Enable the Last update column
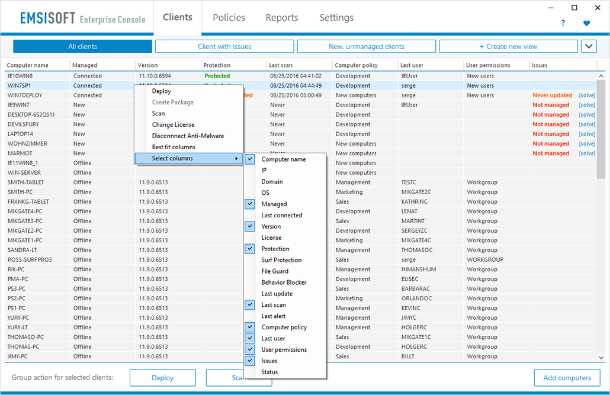The width and height of the screenshot is (610, 395). pos(285,293)
